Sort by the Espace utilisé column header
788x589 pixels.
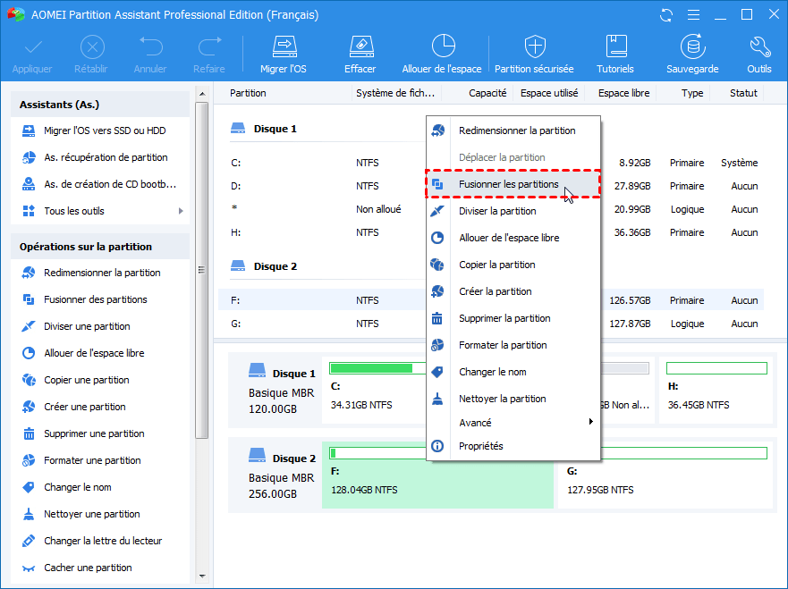tap(549, 93)
